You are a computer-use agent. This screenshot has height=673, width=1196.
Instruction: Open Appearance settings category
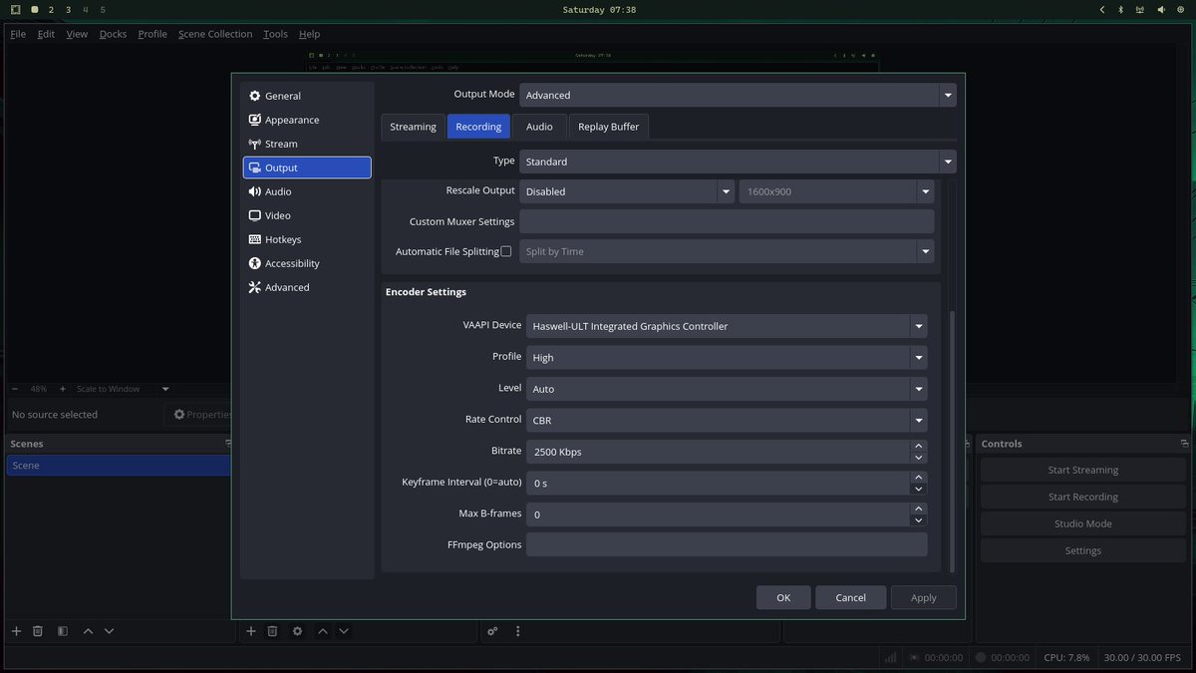tap(307, 120)
